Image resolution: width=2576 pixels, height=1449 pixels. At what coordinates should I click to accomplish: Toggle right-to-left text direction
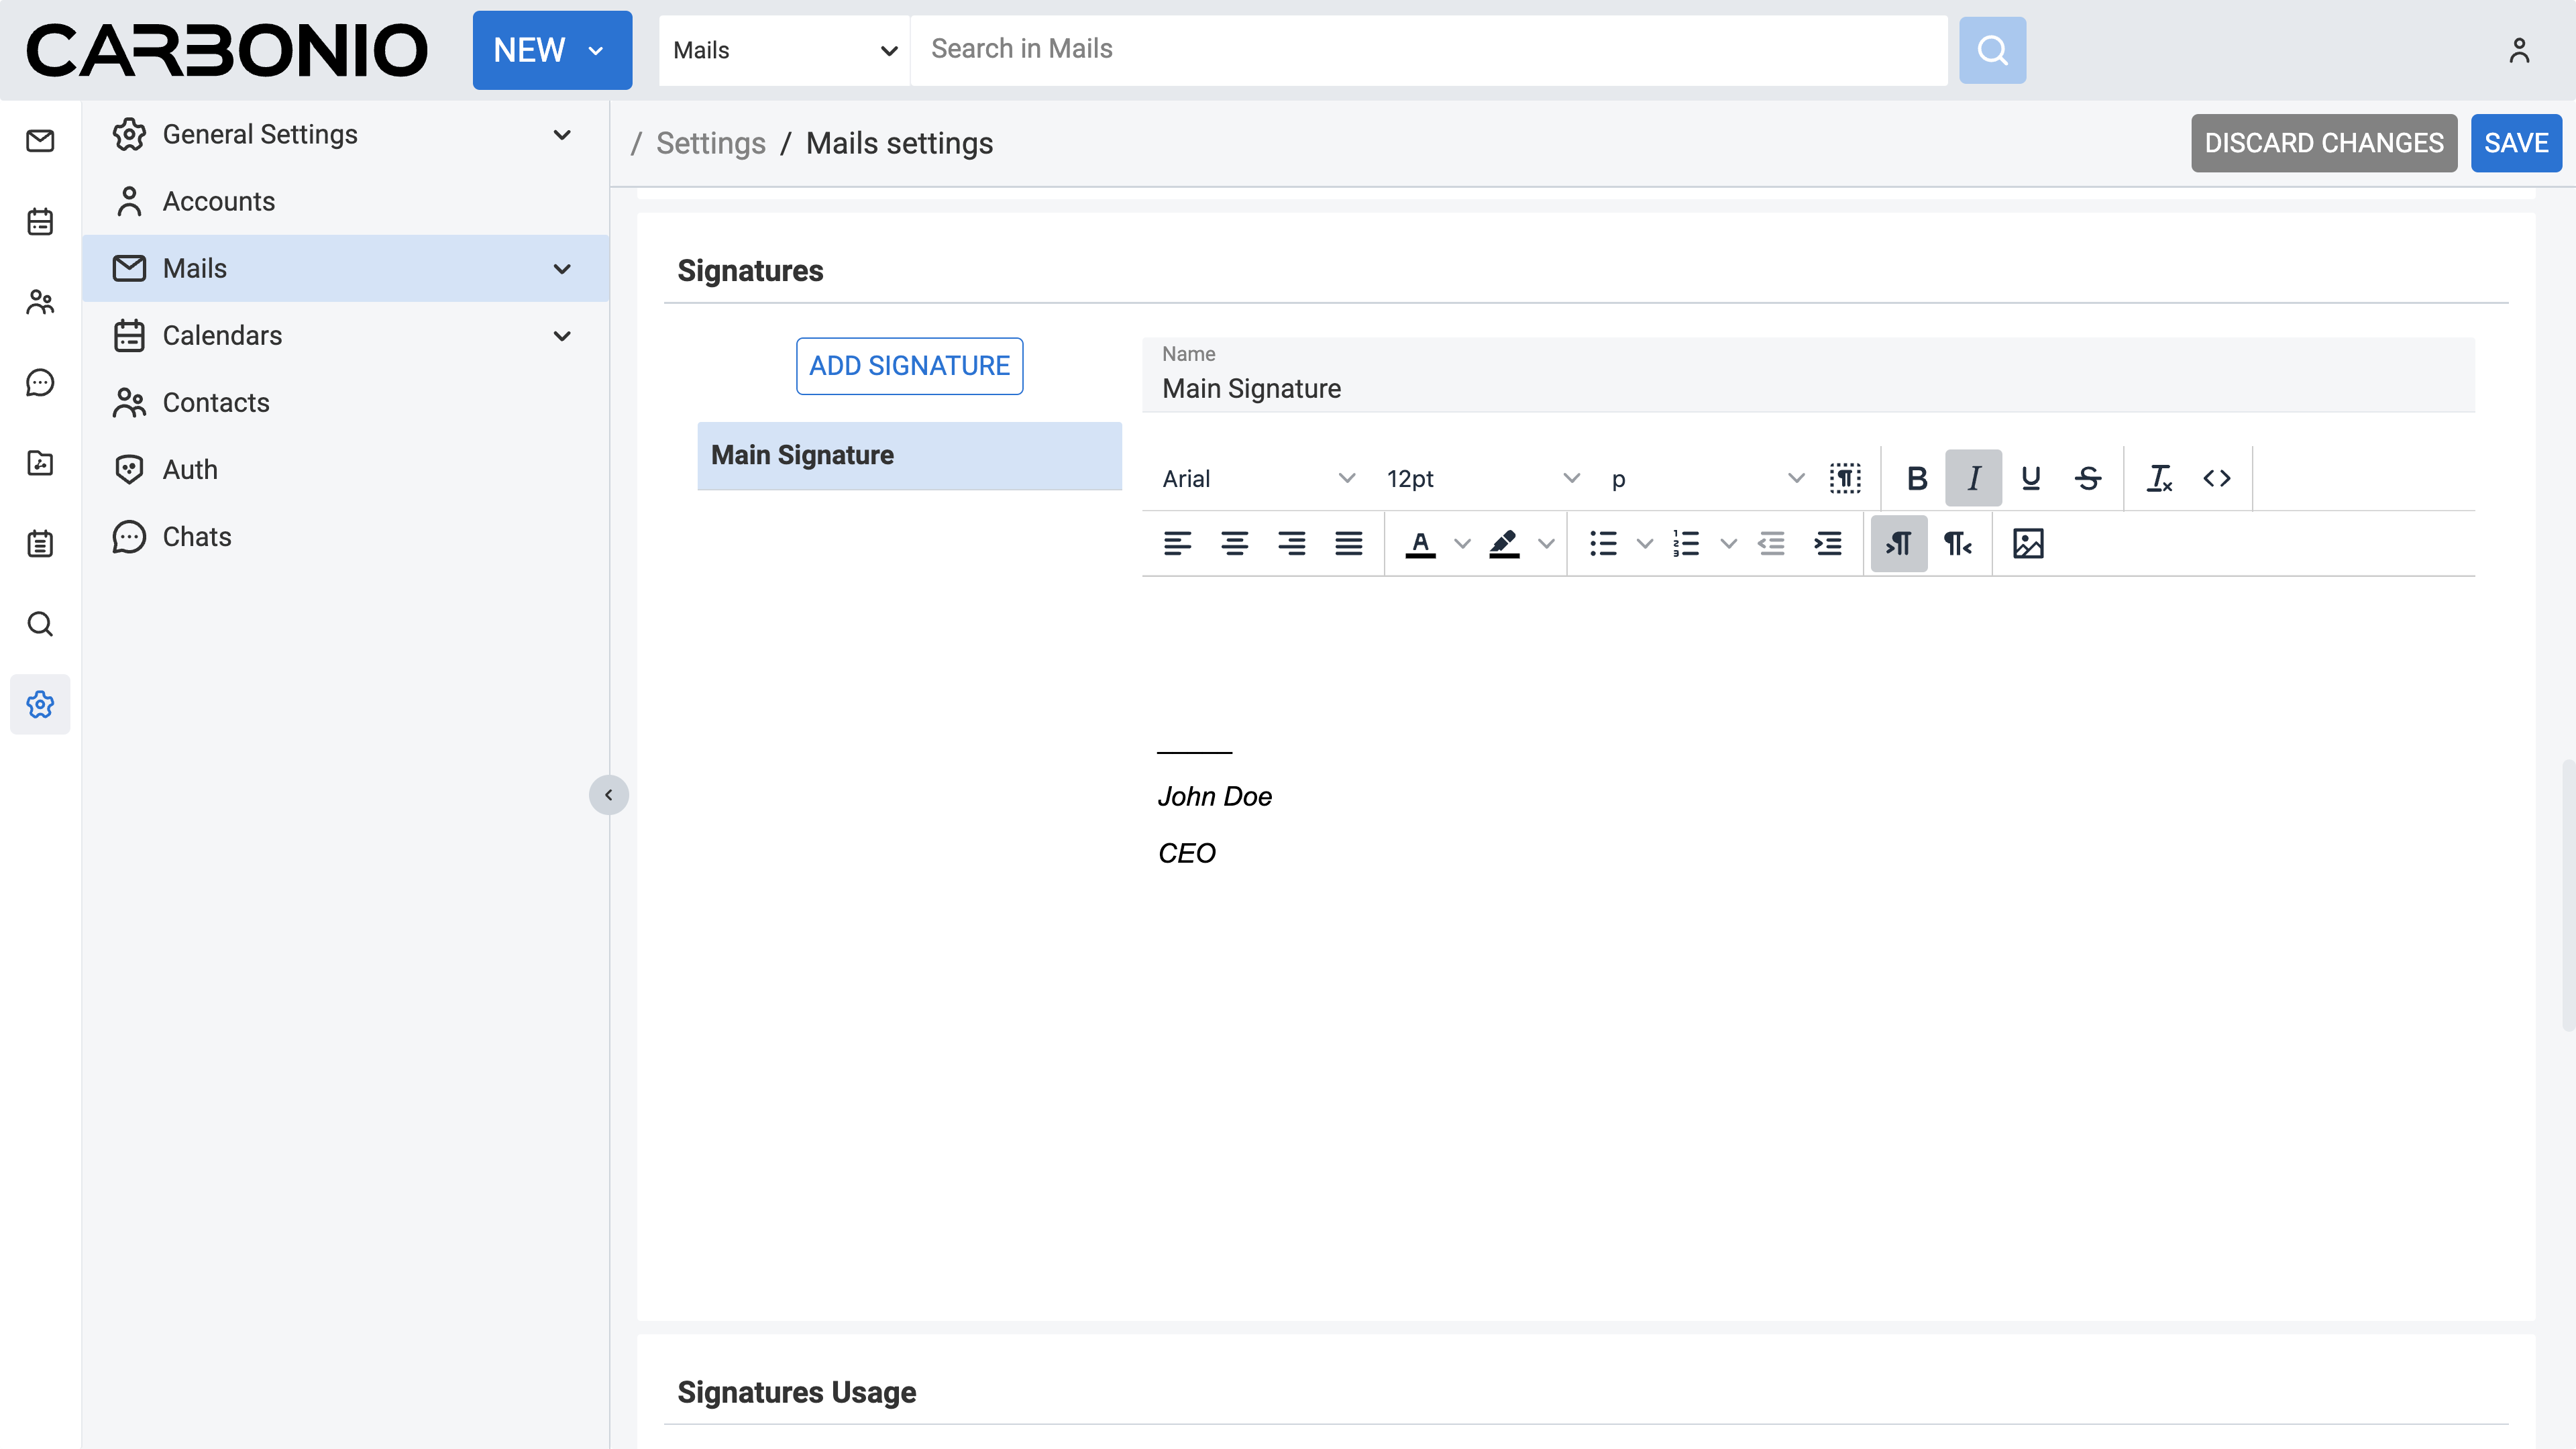1956,543
